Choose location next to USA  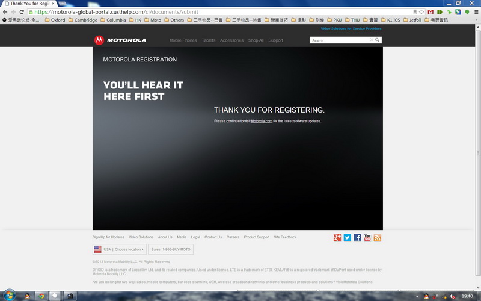click(x=129, y=249)
